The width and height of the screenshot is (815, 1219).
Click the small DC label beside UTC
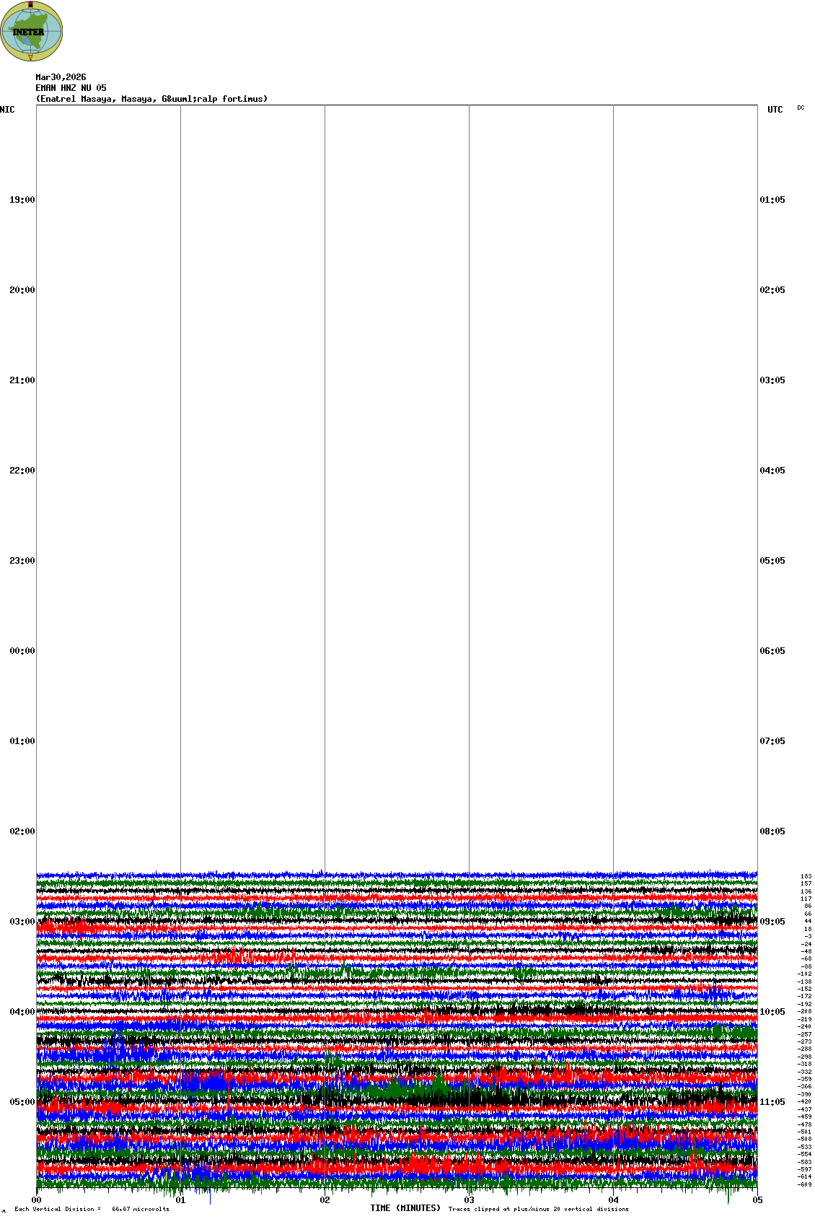tap(801, 108)
